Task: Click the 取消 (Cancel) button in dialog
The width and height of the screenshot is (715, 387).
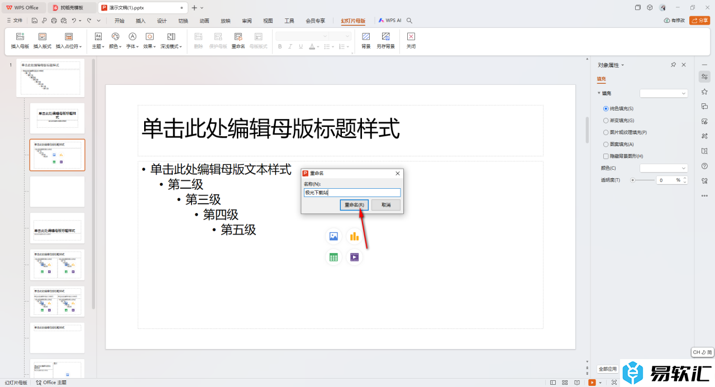Action: coord(386,205)
